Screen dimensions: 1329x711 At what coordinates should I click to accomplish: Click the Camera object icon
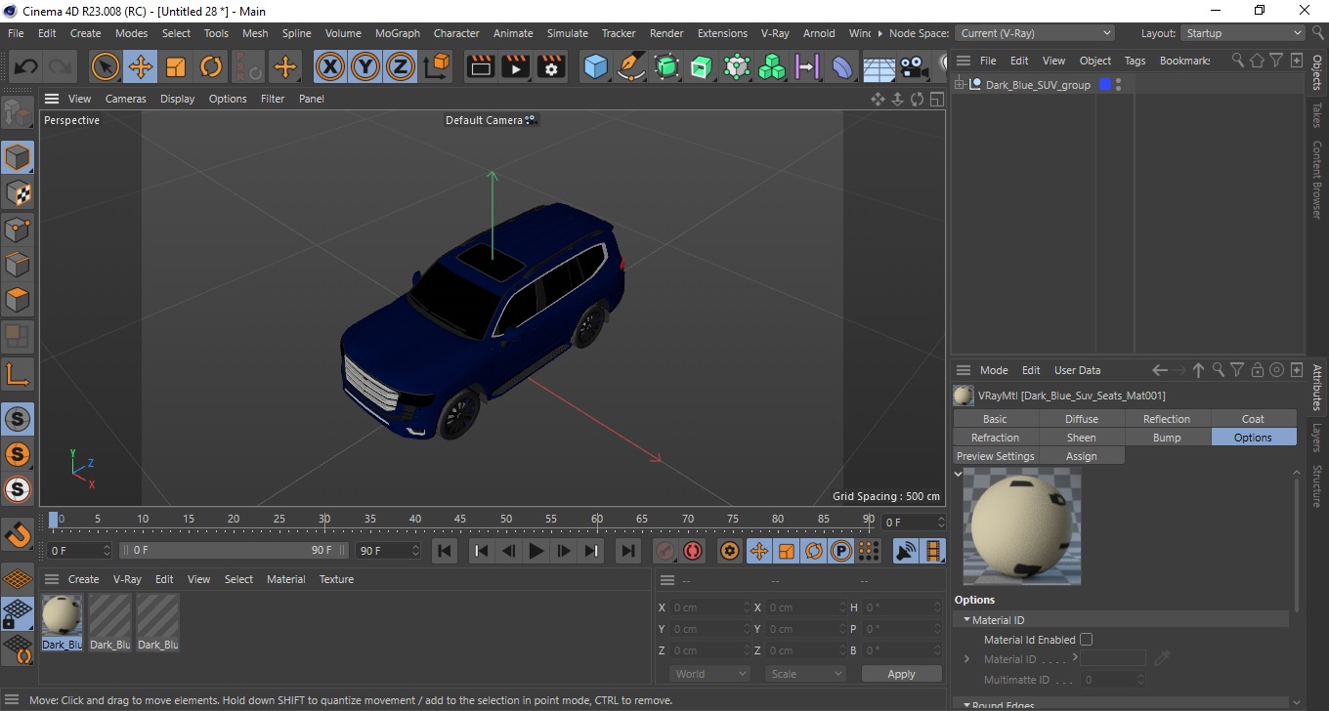pyautogui.click(x=913, y=66)
